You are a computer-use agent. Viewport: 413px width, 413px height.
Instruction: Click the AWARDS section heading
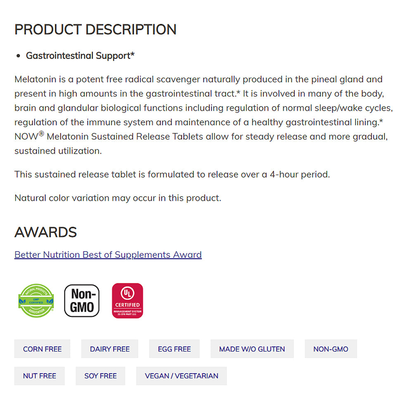[45, 233]
